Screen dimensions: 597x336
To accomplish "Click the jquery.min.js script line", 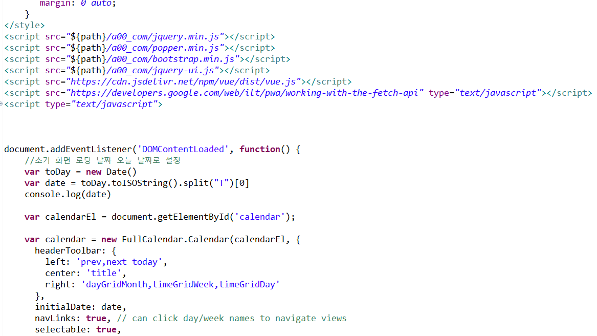I will (139, 36).
